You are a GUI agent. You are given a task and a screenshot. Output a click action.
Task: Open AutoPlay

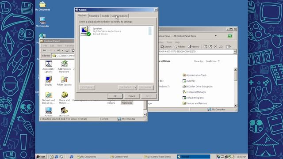(x=189, y=81)
